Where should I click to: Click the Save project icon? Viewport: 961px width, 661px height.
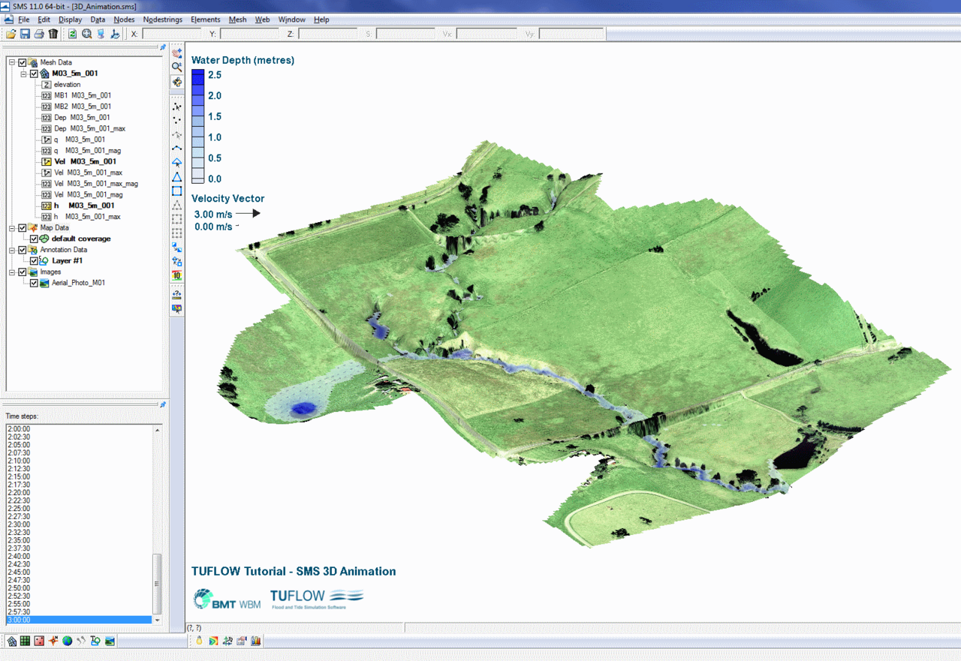tap(25, 34)
